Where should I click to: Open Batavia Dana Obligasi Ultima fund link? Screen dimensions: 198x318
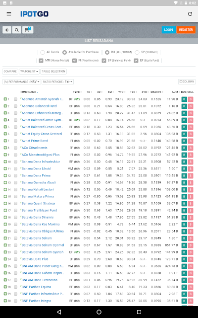pos(43,231)
